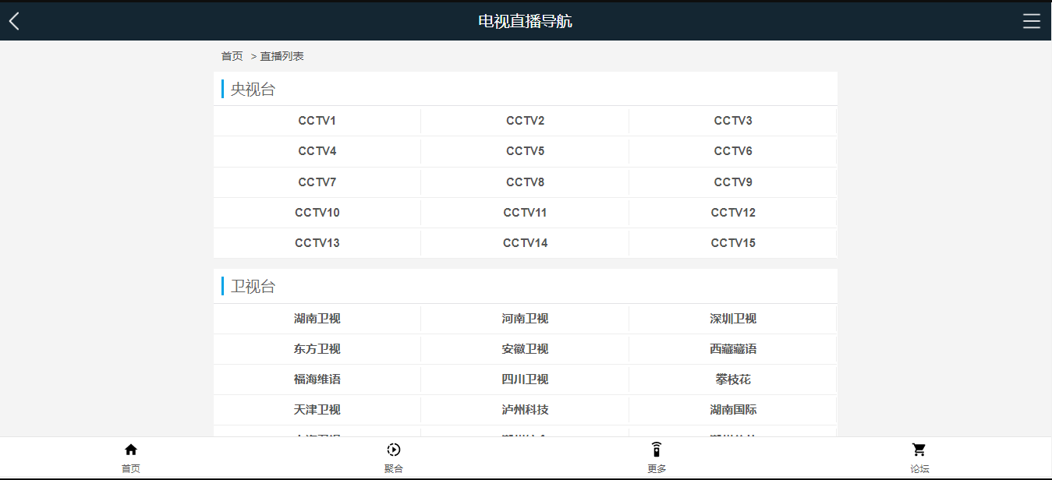1052x480 pixels.
Task: Click the back arrow in the top bar
Action: tap(13, 21)
